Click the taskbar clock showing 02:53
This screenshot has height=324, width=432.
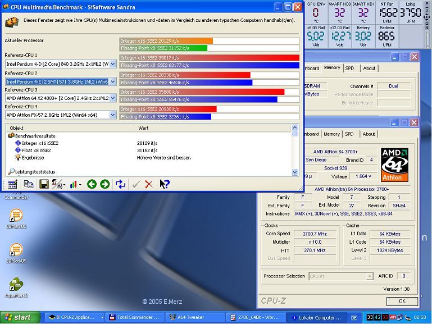pos(420,317)
